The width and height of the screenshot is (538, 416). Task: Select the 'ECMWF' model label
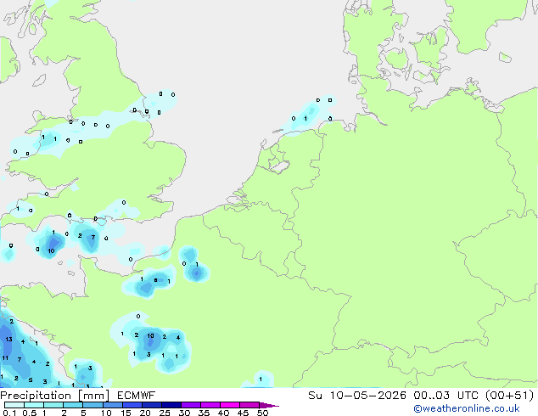[137, 396]
